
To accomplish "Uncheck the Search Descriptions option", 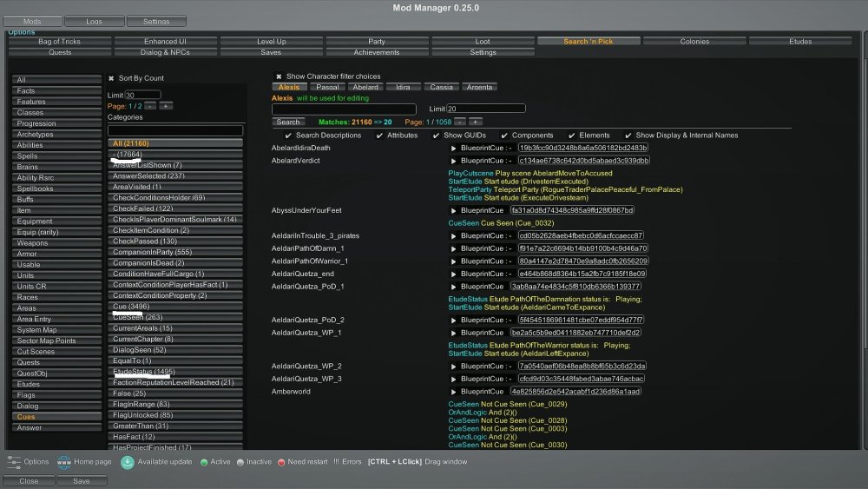I will 288,135.
